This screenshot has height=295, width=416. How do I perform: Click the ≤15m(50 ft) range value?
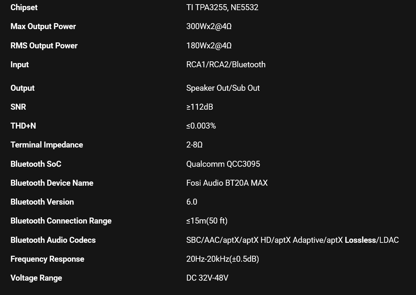pos(207,221)
